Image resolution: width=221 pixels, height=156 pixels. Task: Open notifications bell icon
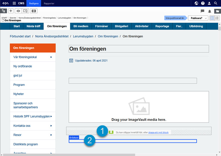click(210, 11)
